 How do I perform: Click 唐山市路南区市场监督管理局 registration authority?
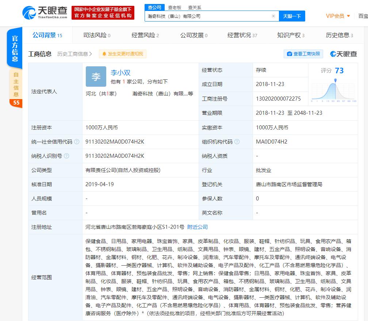click(x=289, y=184)
